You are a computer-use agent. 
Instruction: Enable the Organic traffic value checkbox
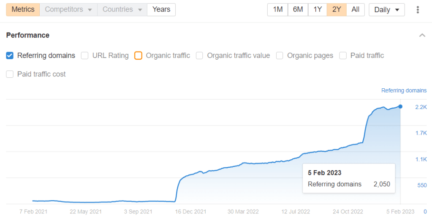click(200, 55)
